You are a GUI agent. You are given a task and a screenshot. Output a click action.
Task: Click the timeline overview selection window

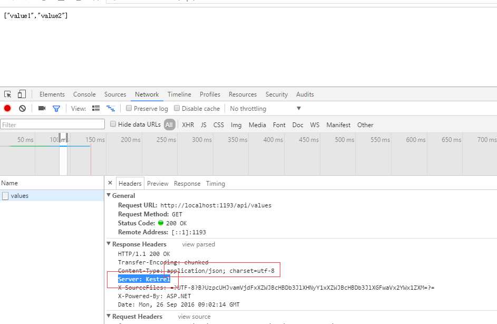63,154
